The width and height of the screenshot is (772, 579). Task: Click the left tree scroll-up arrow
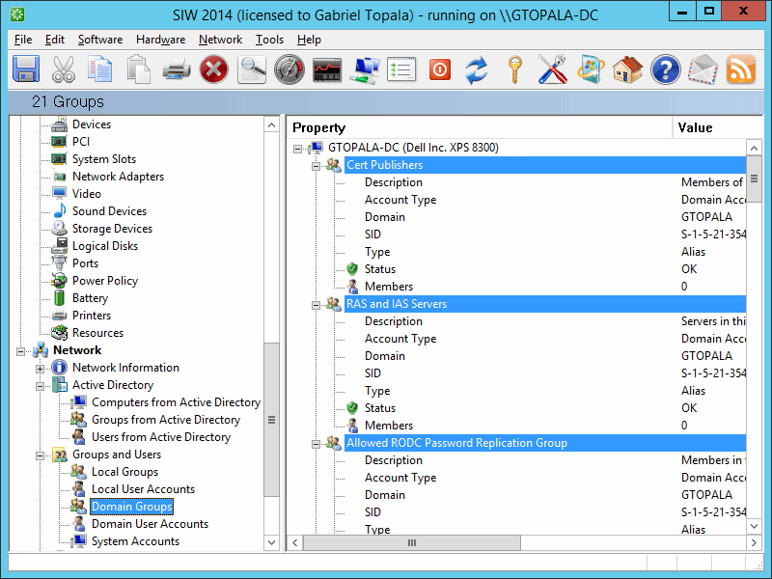click(x=271, y=125)
